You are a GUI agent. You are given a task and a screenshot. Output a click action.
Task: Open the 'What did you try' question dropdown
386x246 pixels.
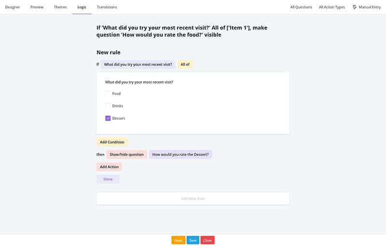click(x=138, y=64)
